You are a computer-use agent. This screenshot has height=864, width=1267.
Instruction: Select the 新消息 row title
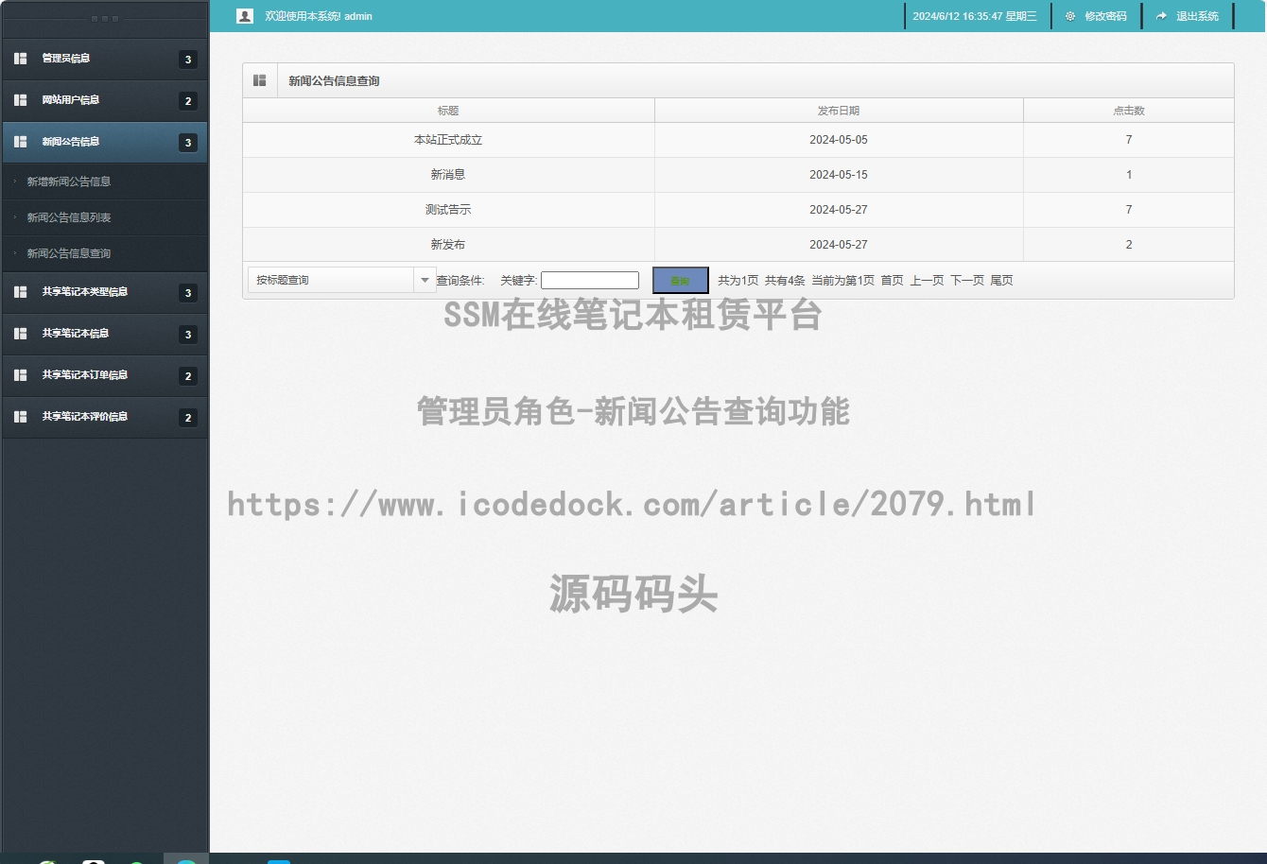448,175
